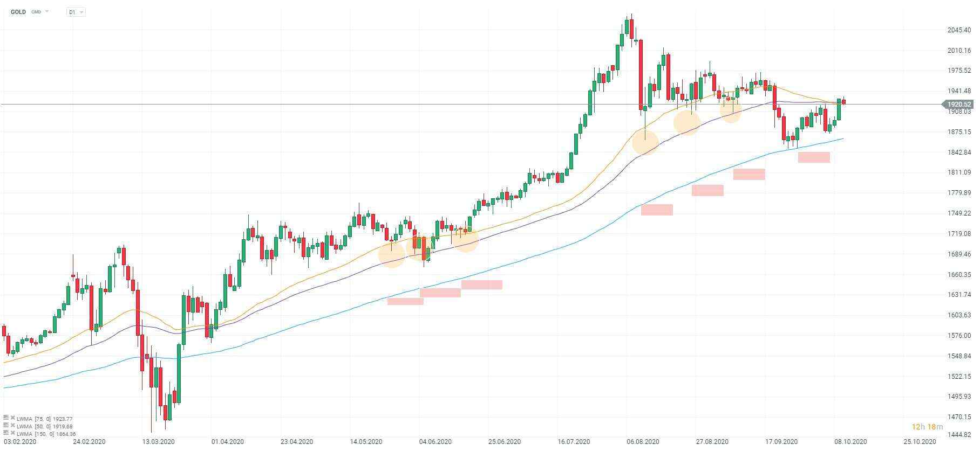Open settings icon for LWMA 150 indicator
This screenshot has width=980, height=451.
click(x=6, y=433)
